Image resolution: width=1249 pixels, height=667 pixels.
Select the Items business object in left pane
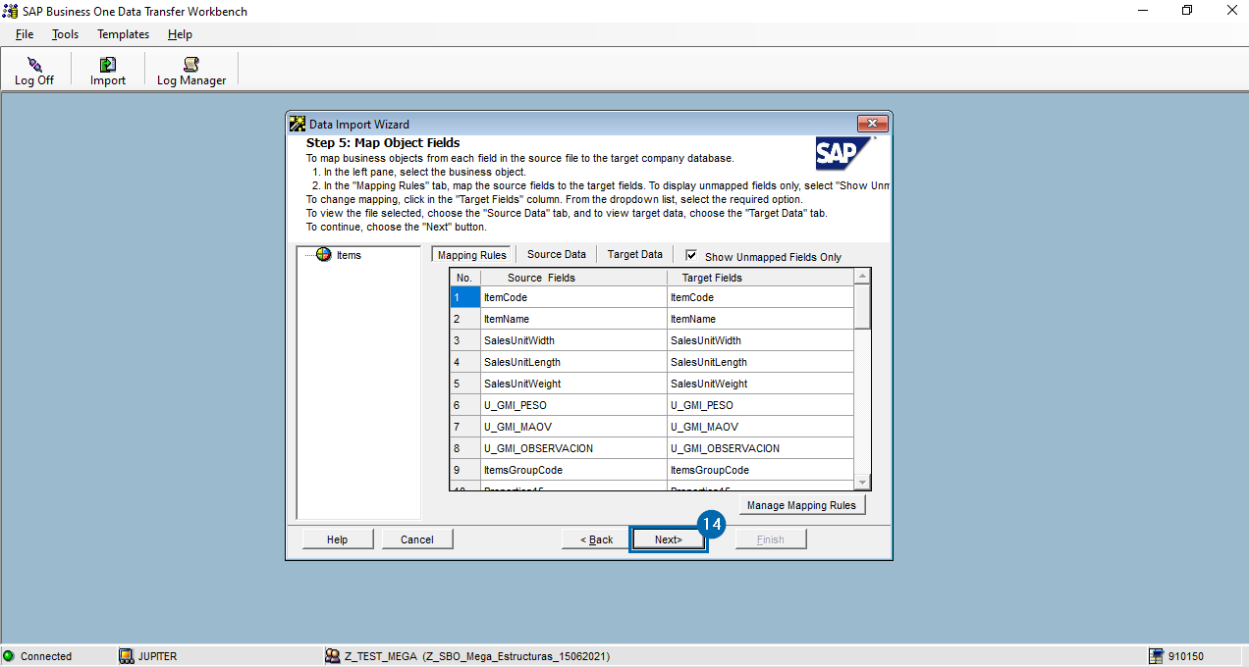(349, 255)
